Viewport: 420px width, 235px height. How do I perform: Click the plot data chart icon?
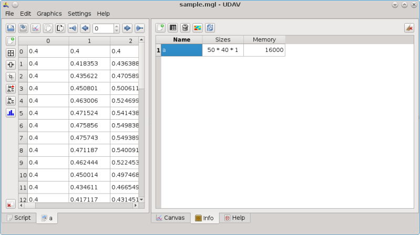35,28
